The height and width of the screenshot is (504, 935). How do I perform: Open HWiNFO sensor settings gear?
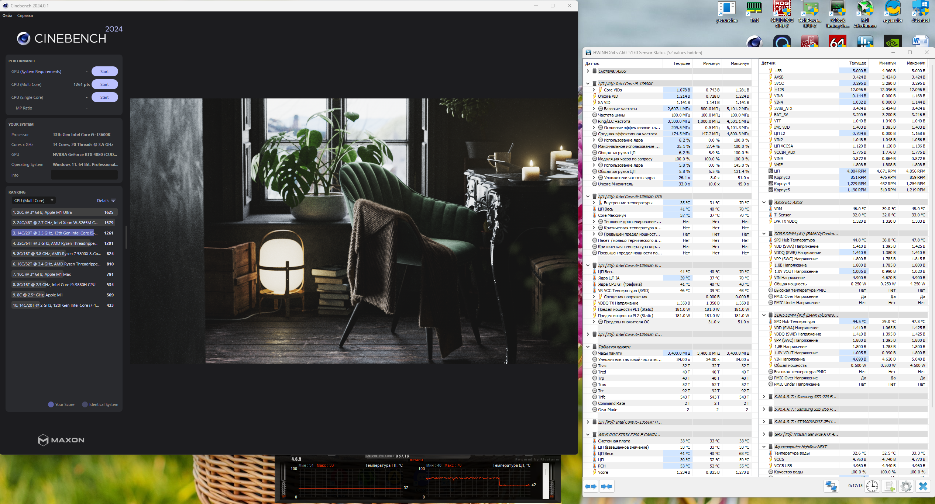(x=906, y=486)
